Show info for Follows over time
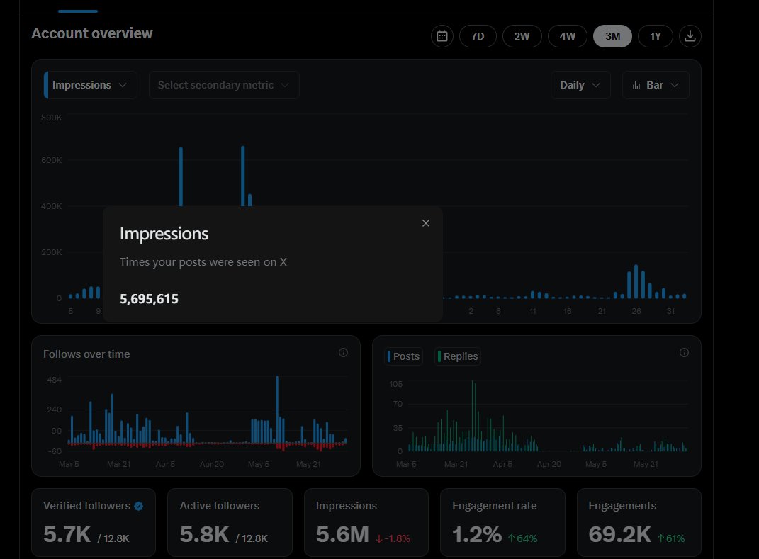 pyautogui.click(x=343, y=353)
